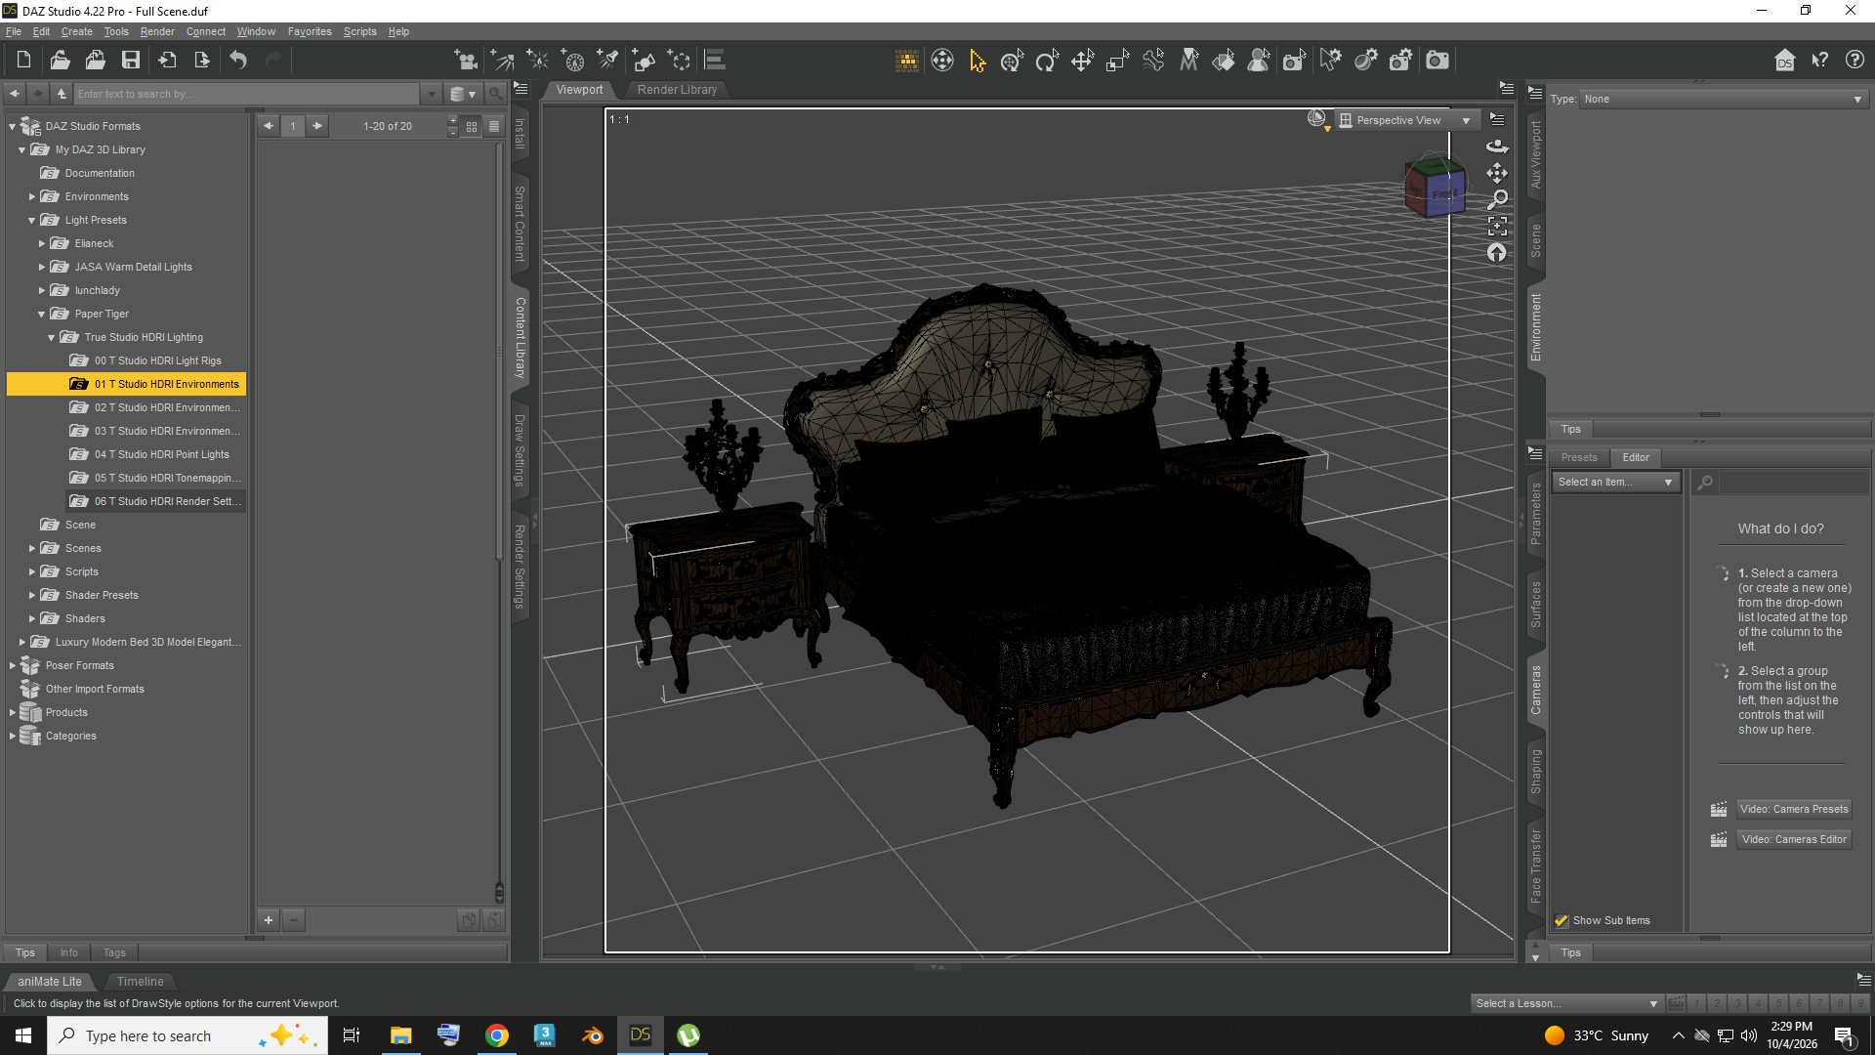Collapse Light Presets folder
This screenshot has height=1055, width=1875.
32,221
